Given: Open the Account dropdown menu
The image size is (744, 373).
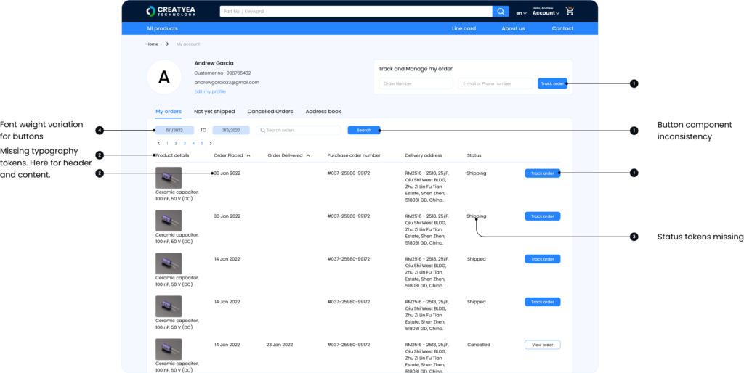Looking at the screenshot, I should [546, 13].
